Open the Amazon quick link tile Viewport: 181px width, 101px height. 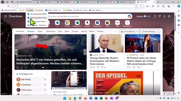click(x=87, y=24)
